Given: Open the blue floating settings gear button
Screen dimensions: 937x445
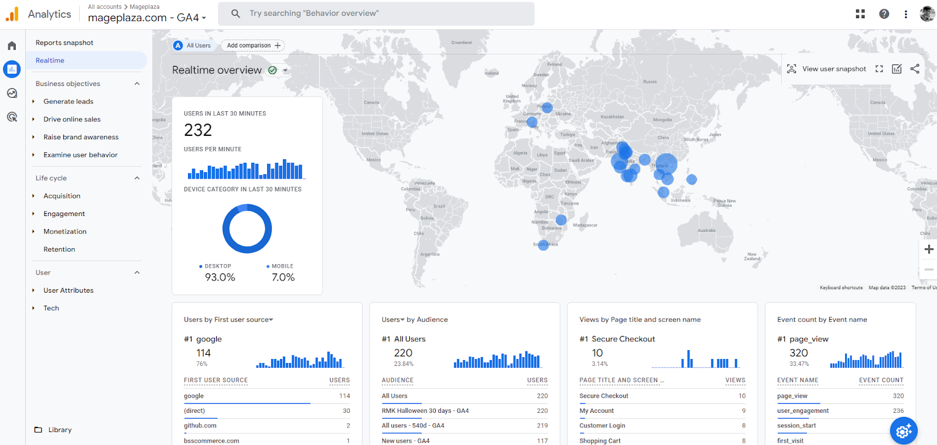Looking at the screenshot, I should (x=904, y=432).
